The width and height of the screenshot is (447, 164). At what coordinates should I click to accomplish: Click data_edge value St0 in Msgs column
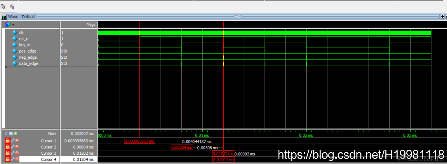pyautogui.click(x=64, y=63)
